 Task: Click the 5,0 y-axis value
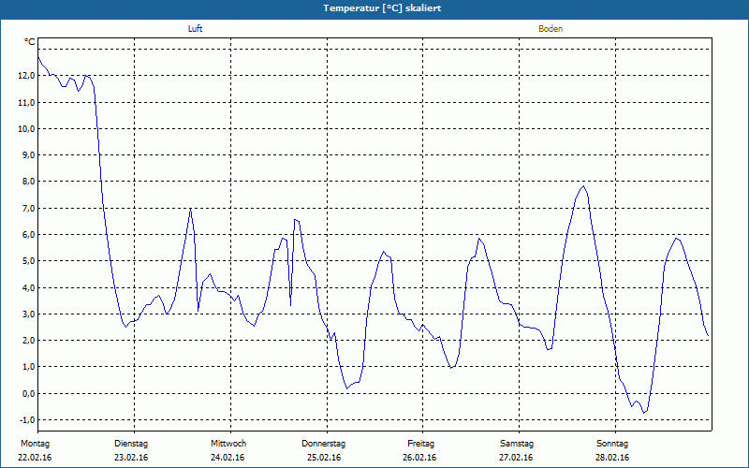tap(28, 261)
